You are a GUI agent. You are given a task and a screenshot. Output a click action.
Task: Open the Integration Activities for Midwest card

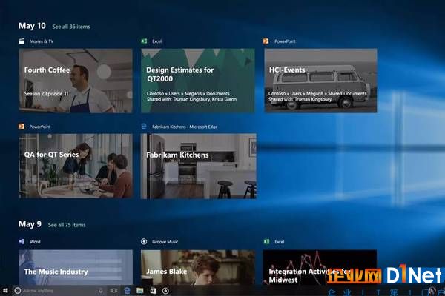point(320,267)
